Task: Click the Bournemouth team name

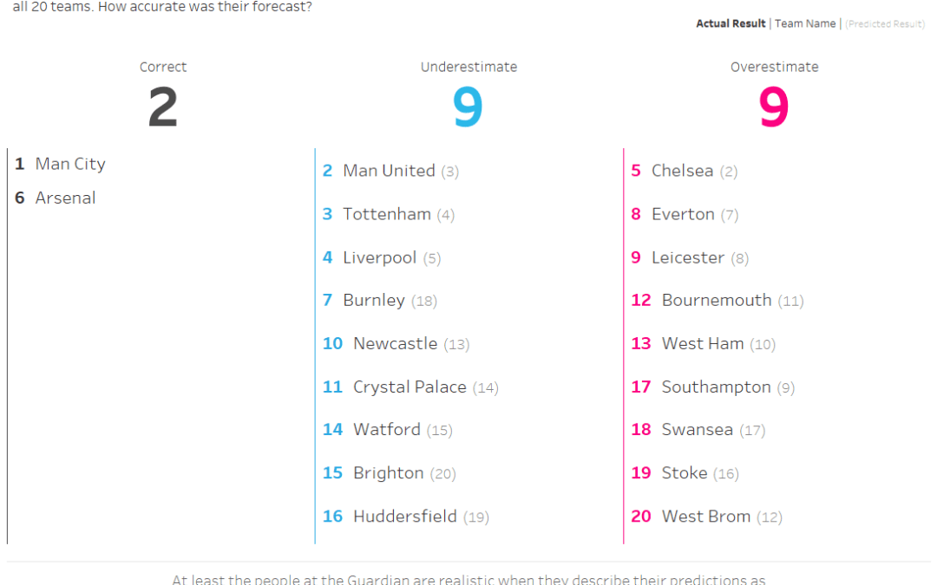Action: [716, 301]
